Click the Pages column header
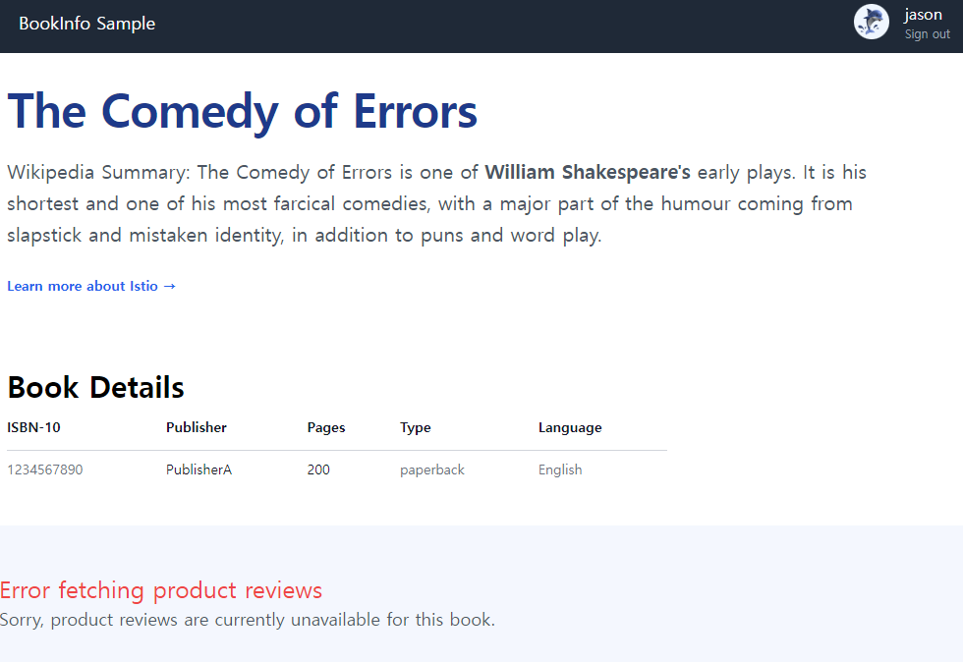963x662 pixels. (326, 427)
